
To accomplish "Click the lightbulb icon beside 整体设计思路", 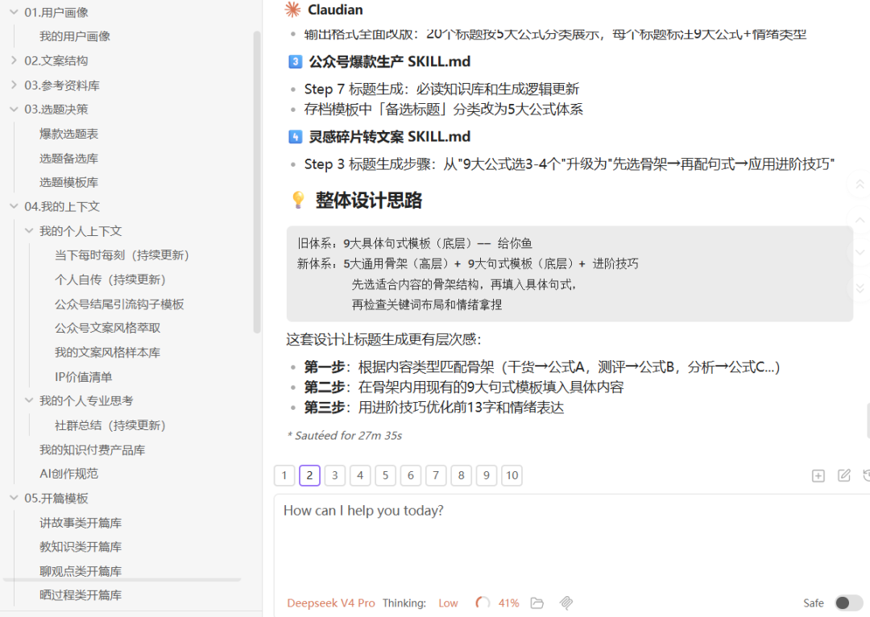I will click(x=298, y=200).
